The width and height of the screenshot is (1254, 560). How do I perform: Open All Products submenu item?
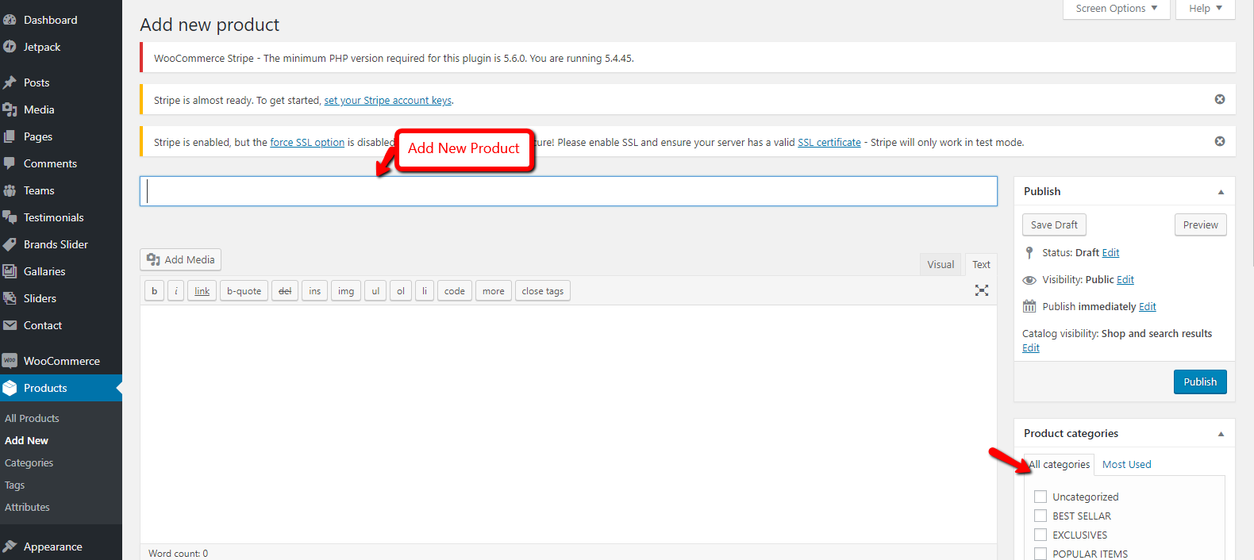point(32,418)
